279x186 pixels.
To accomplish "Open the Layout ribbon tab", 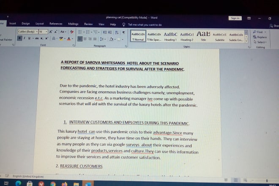I will (39, 24).
